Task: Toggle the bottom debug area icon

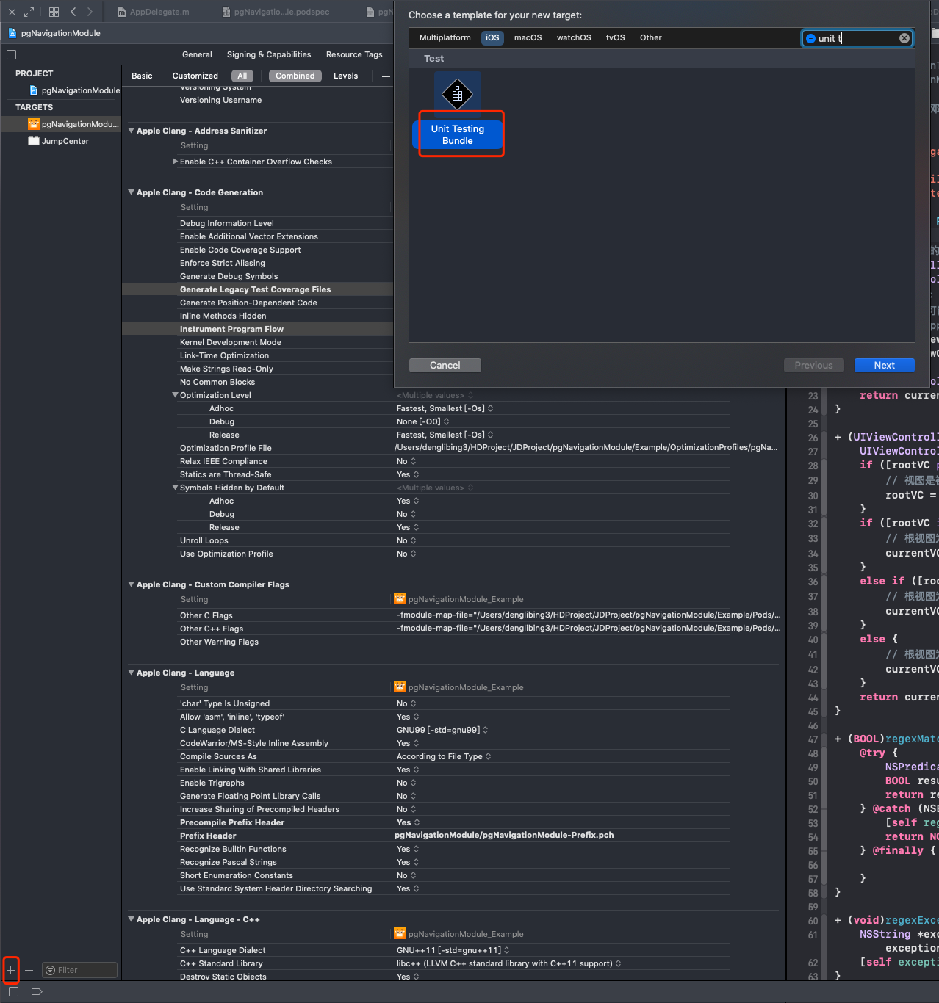Action: coord(13,991)
